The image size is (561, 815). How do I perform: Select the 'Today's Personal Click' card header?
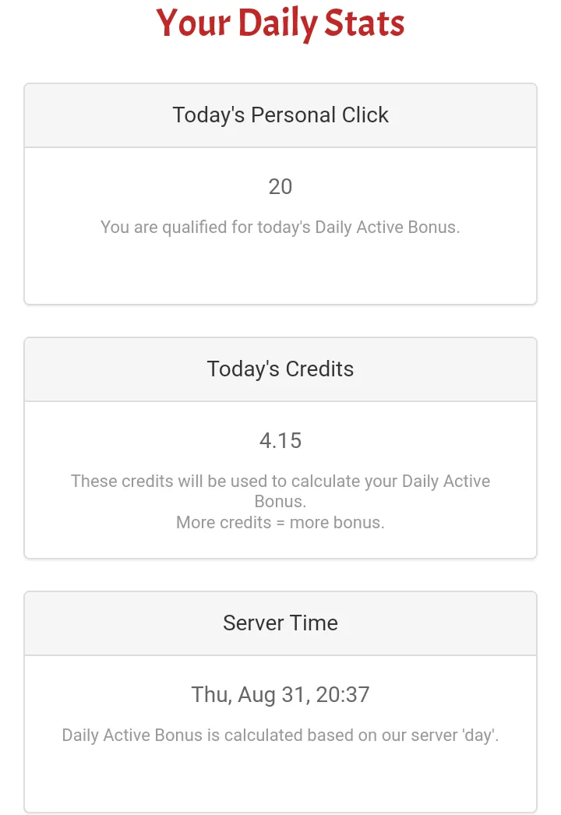click(x=280, y=115)
